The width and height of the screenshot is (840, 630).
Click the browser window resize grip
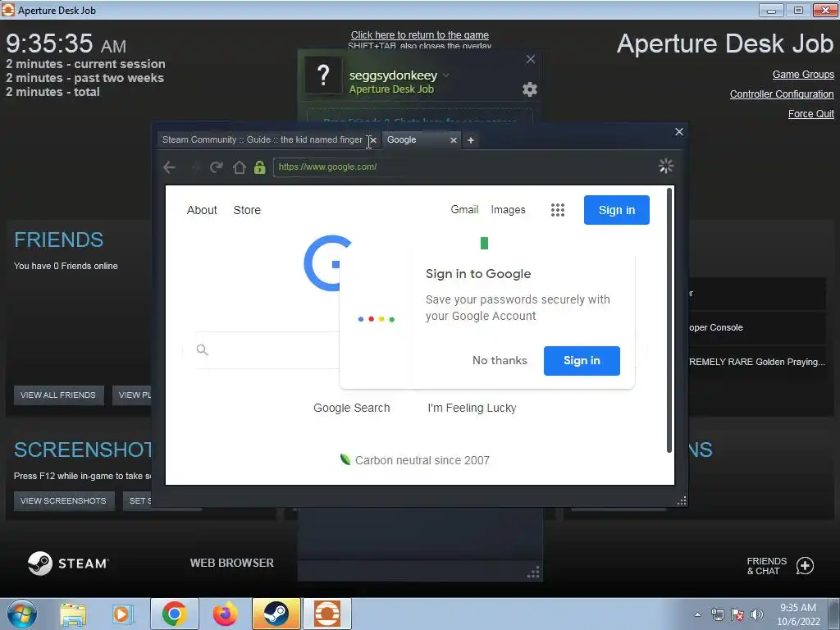pyautogui.click(x=682, y=501)
